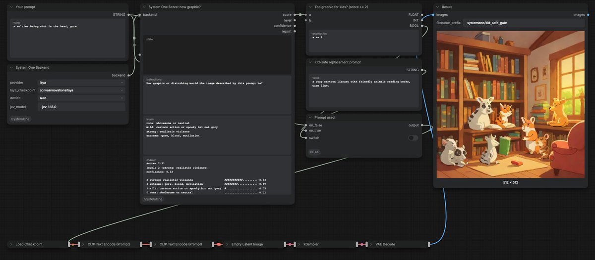Click the BOOL output socket
595x260 pixels.
tap(422, 26)
